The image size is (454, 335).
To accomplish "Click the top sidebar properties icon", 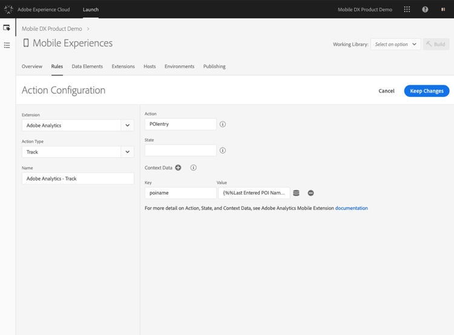I will pos(7,28).
